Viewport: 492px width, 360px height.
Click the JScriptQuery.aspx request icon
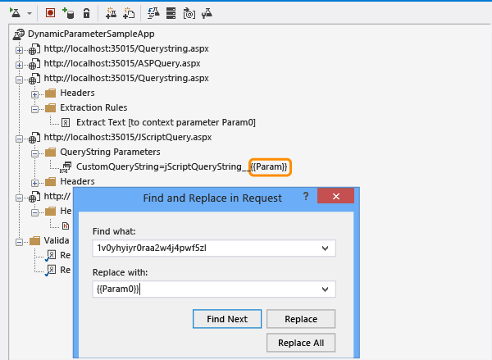(34, 138)
